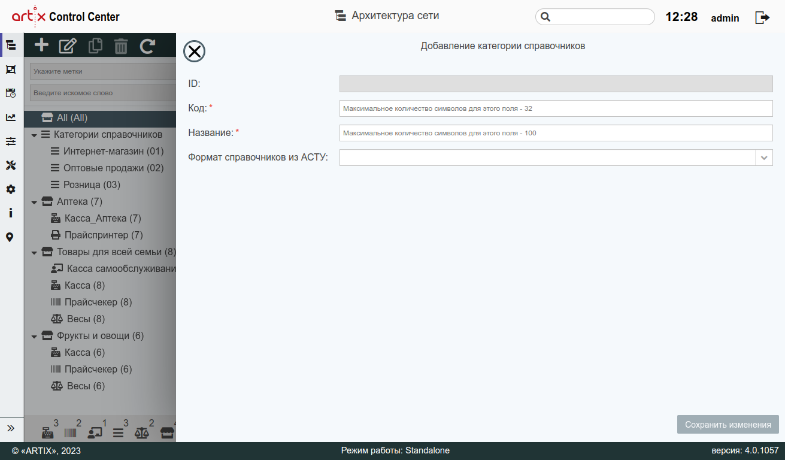
Task: Expand sidebar with double chevron icon
Action: click(11, 428)
